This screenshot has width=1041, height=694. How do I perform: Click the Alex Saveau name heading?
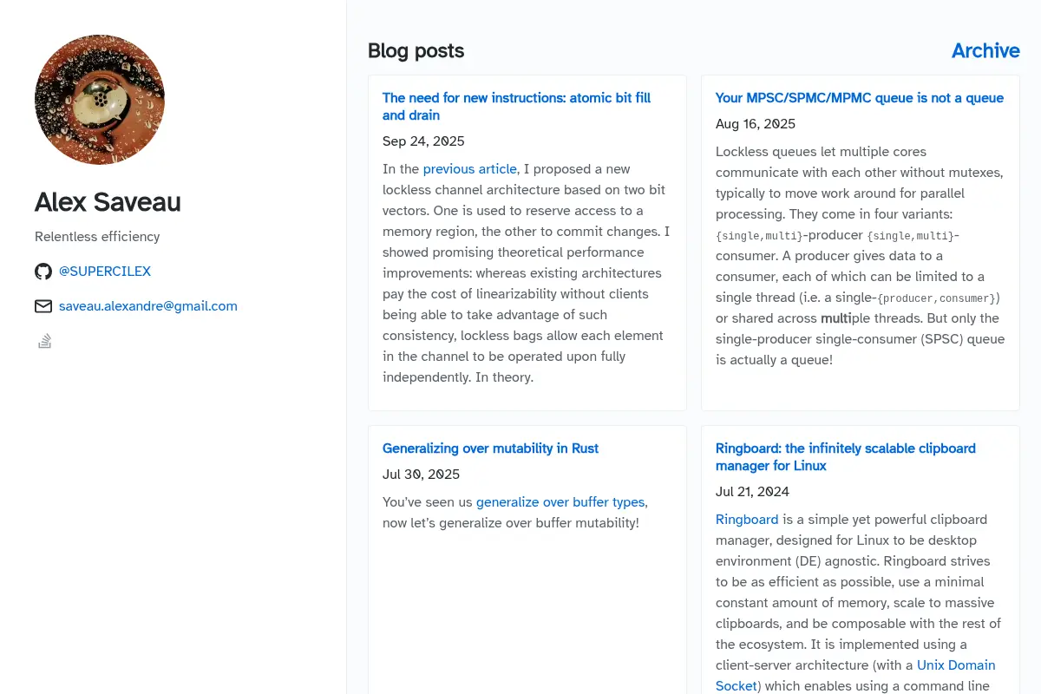point(108,202)
